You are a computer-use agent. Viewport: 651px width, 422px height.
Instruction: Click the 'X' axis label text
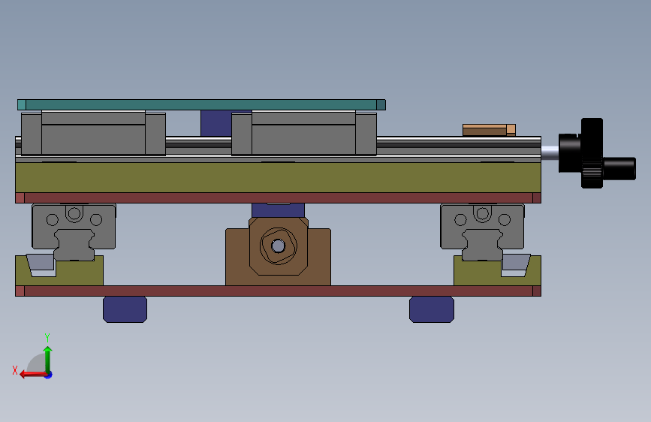tap(15, 370)
